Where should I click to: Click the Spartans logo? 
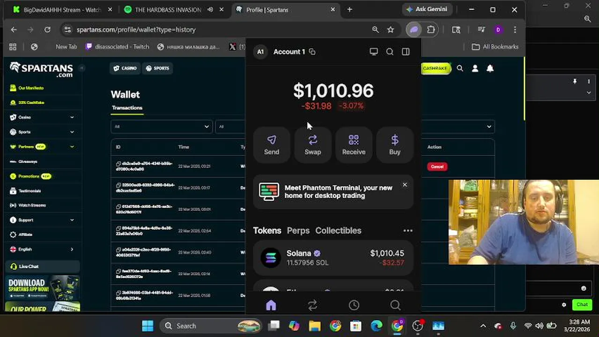click(41, 70)
